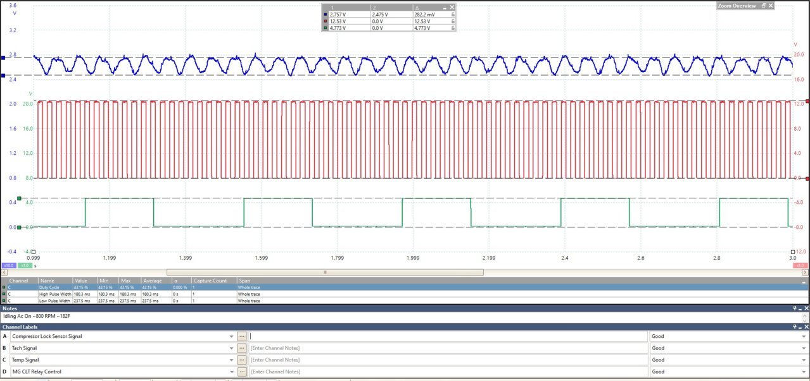This screenshot has width=810, height=381.
Task: Select the High Pulse Width measurement row
Action: tap(405, 294)
